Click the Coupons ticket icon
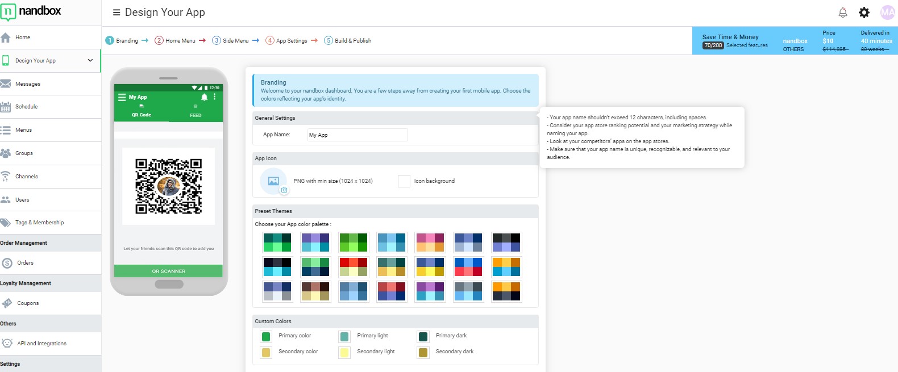Screen dimensions: 898x372 click(x=7, y=303)
